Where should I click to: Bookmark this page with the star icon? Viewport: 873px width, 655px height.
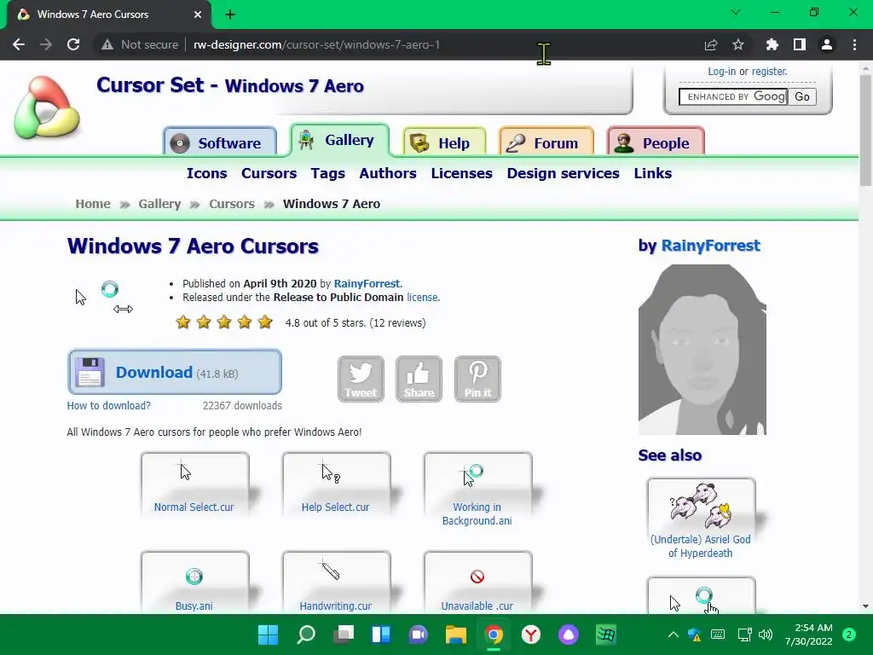coord(738,44)
